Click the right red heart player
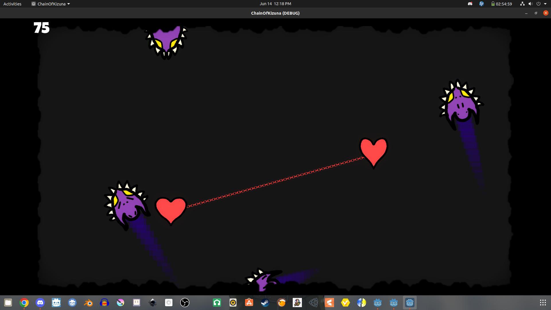Image resolution: width=551 pixels, height=310 pixels. 373,151
